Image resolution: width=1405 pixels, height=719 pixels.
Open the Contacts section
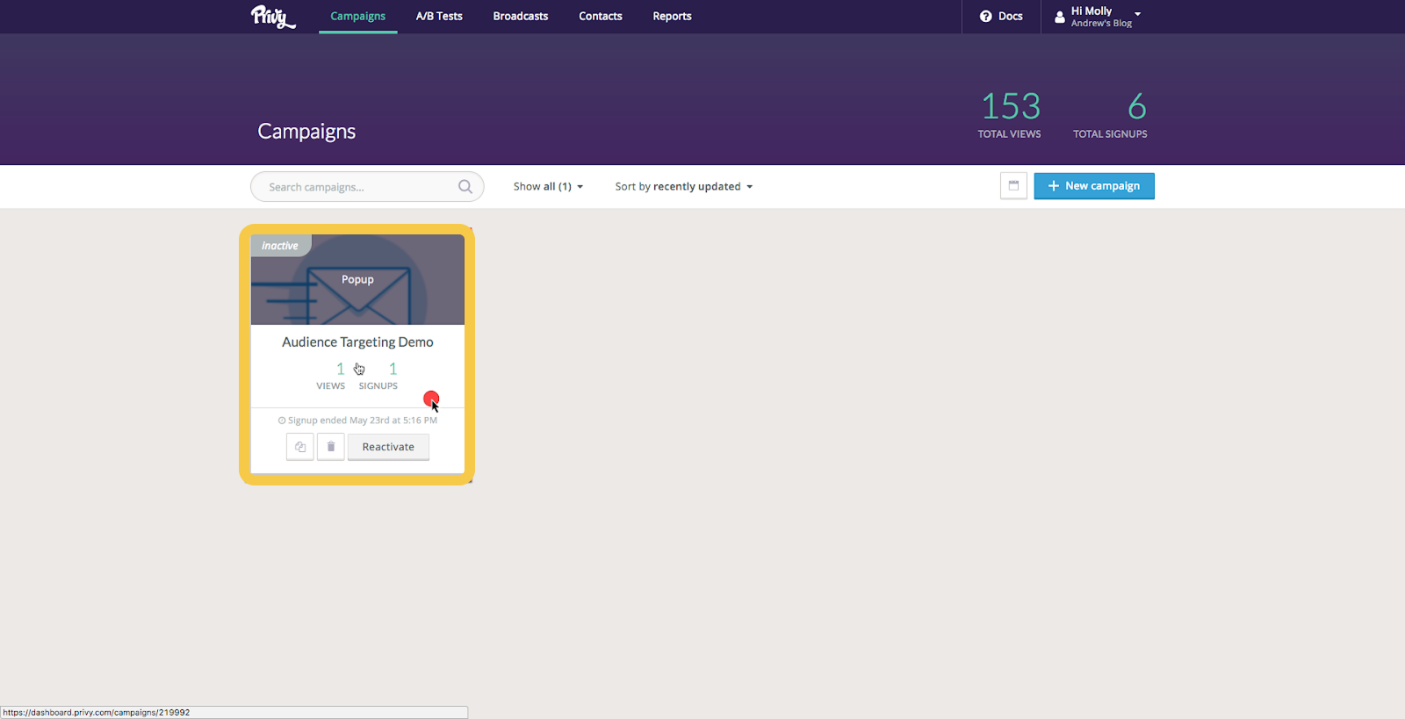tap(600, 17)
